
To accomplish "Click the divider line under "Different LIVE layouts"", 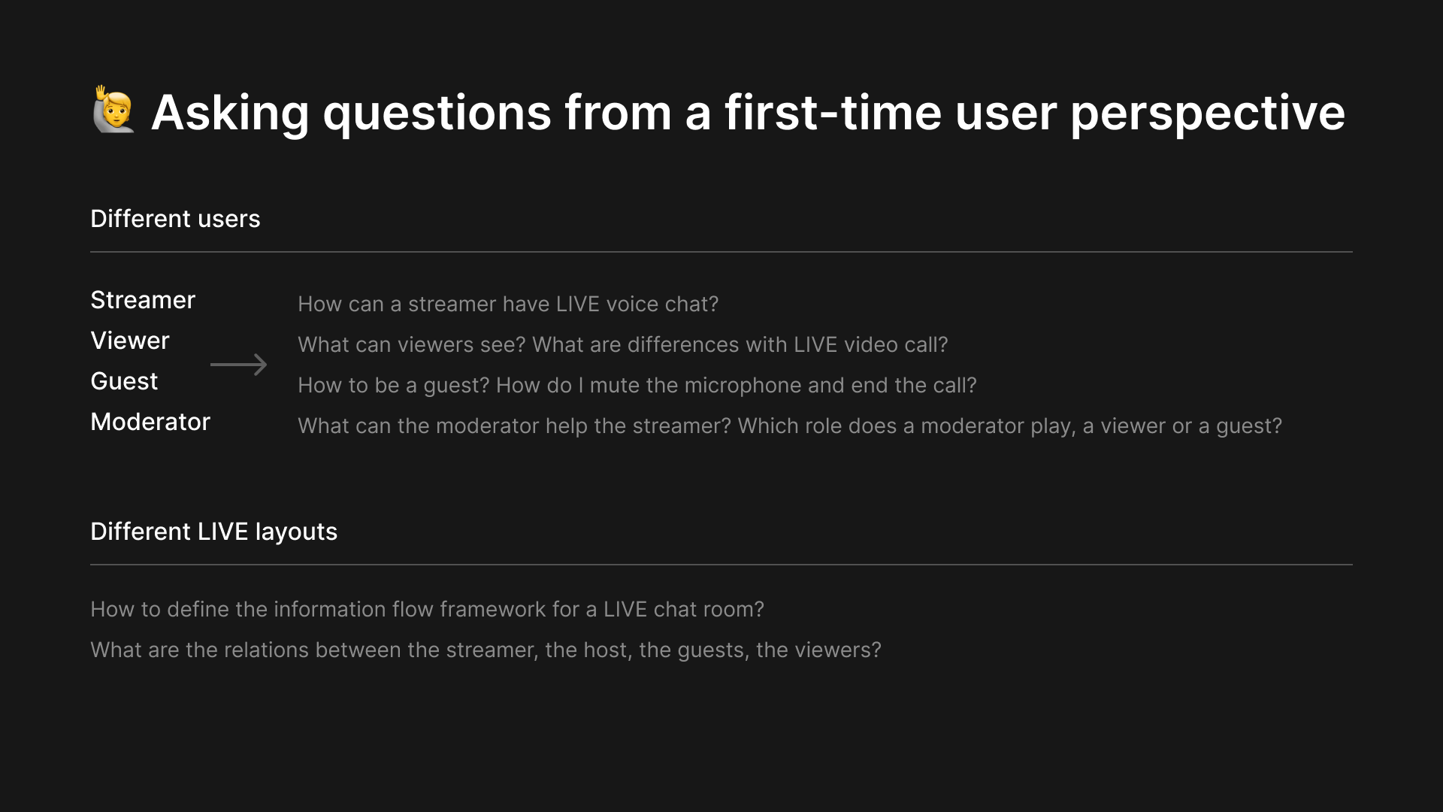I will [721, 565].
